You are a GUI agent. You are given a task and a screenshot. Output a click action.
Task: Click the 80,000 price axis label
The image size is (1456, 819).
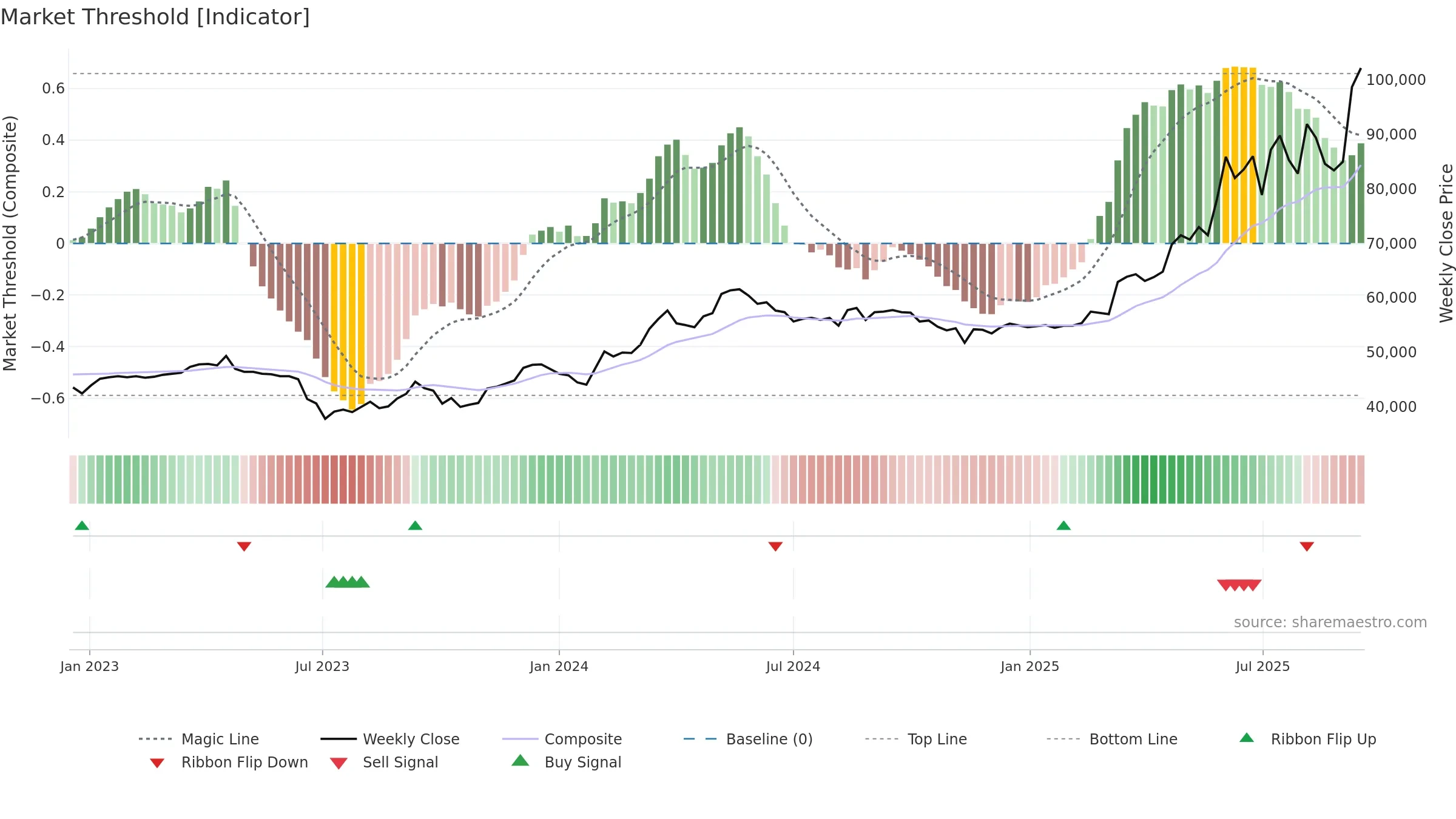click(1391, 189)
